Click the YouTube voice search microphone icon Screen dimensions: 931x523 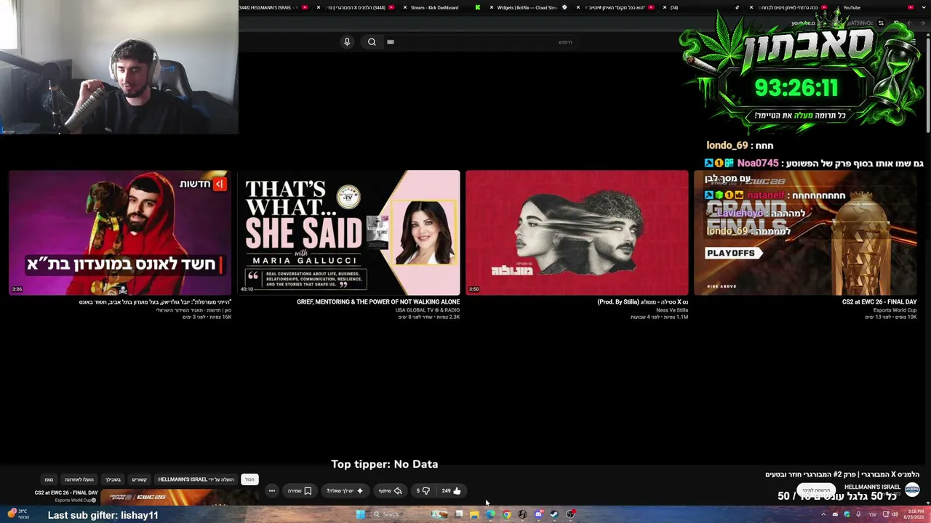pyautogui.click(x=347, y=42)
